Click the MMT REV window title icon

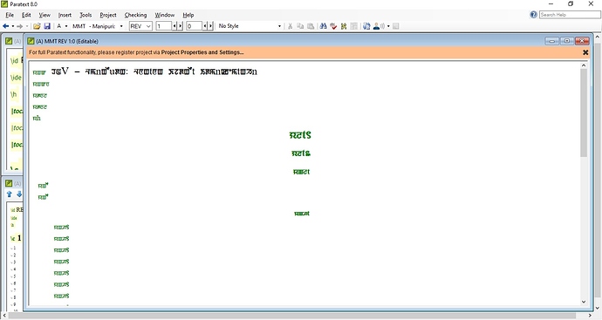click(x=31, y=41)
